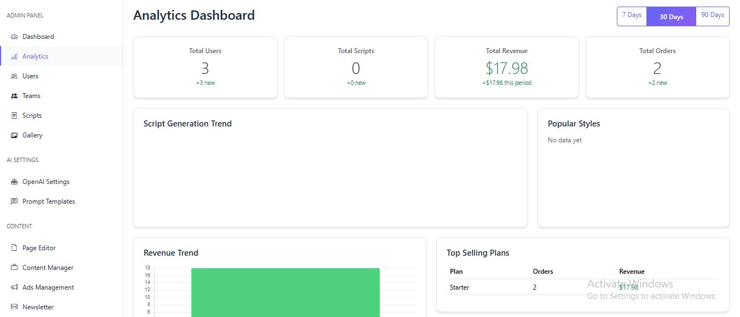The width and height of the screenshot is (740, 317).
Task: Click the Gallery image icon
Action: click(x=14, y=135)
